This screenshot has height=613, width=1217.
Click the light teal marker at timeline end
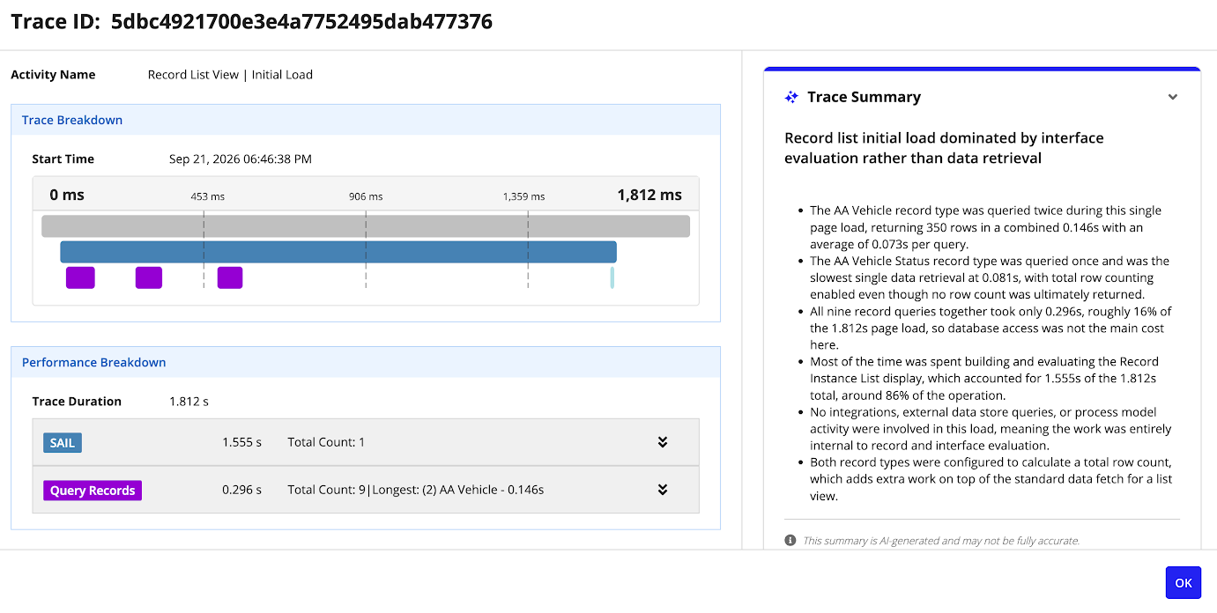612,277
